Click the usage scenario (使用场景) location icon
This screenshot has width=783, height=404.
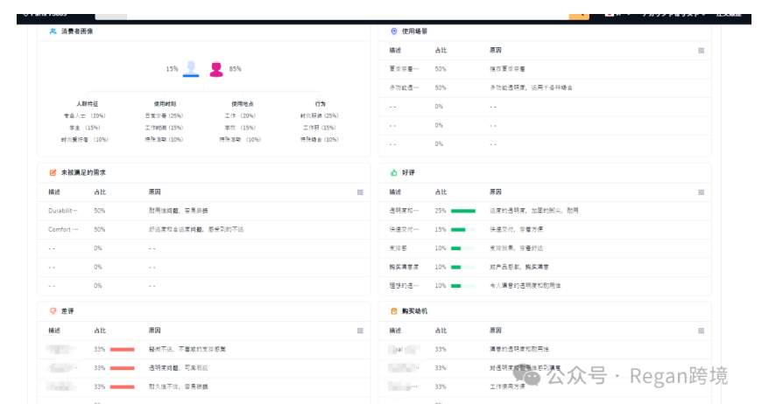pos(393,31)
